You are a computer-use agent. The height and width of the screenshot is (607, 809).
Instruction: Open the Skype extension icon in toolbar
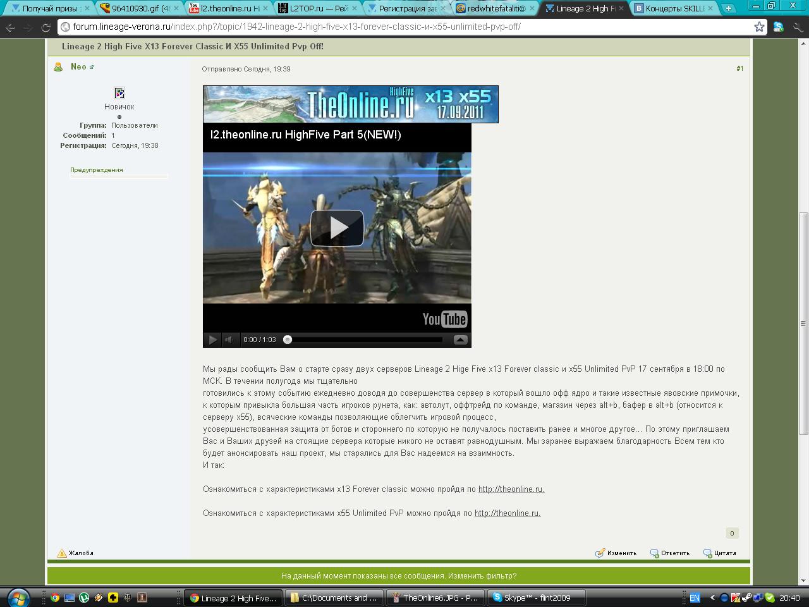(x=779, y=27)
